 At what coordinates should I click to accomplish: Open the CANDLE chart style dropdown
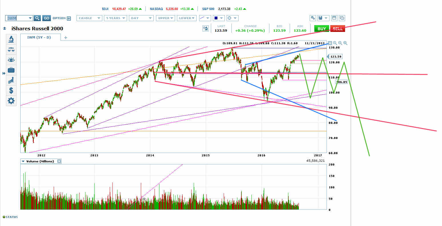(x=89, y=18)
